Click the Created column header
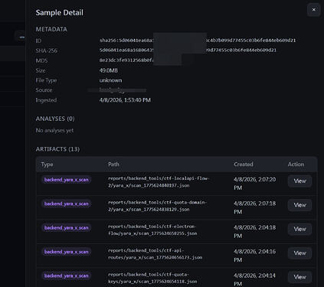Image resolution: width=324 pixels, height=287 pixels. tap(244, 165)
